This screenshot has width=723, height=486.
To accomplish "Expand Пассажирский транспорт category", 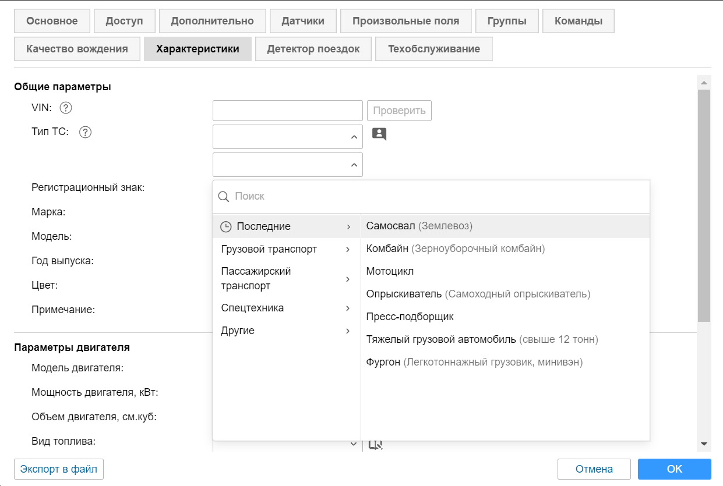I will tap(286, 279).
